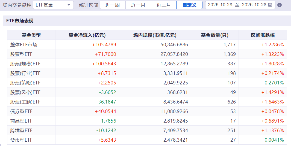
Task: Click the 基金类型 column header
Action: [31, 35]
